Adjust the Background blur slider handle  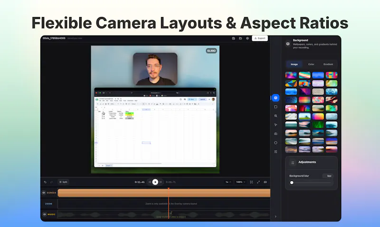[292, 182]
